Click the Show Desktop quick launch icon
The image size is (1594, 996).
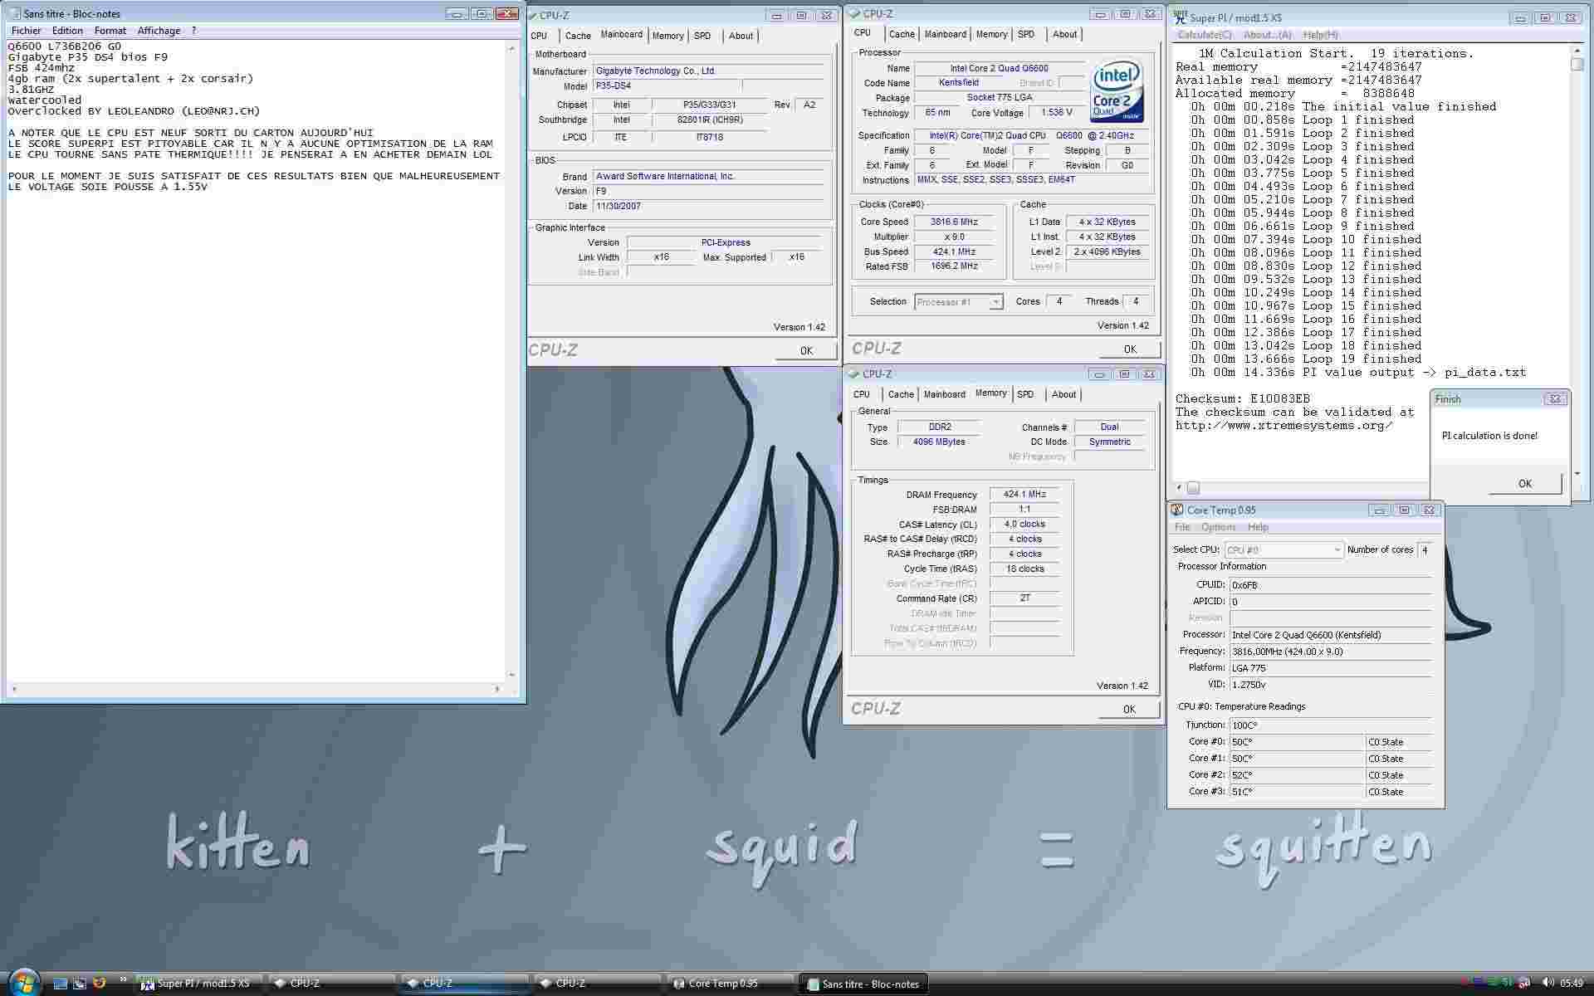click(x=60, y=983)
